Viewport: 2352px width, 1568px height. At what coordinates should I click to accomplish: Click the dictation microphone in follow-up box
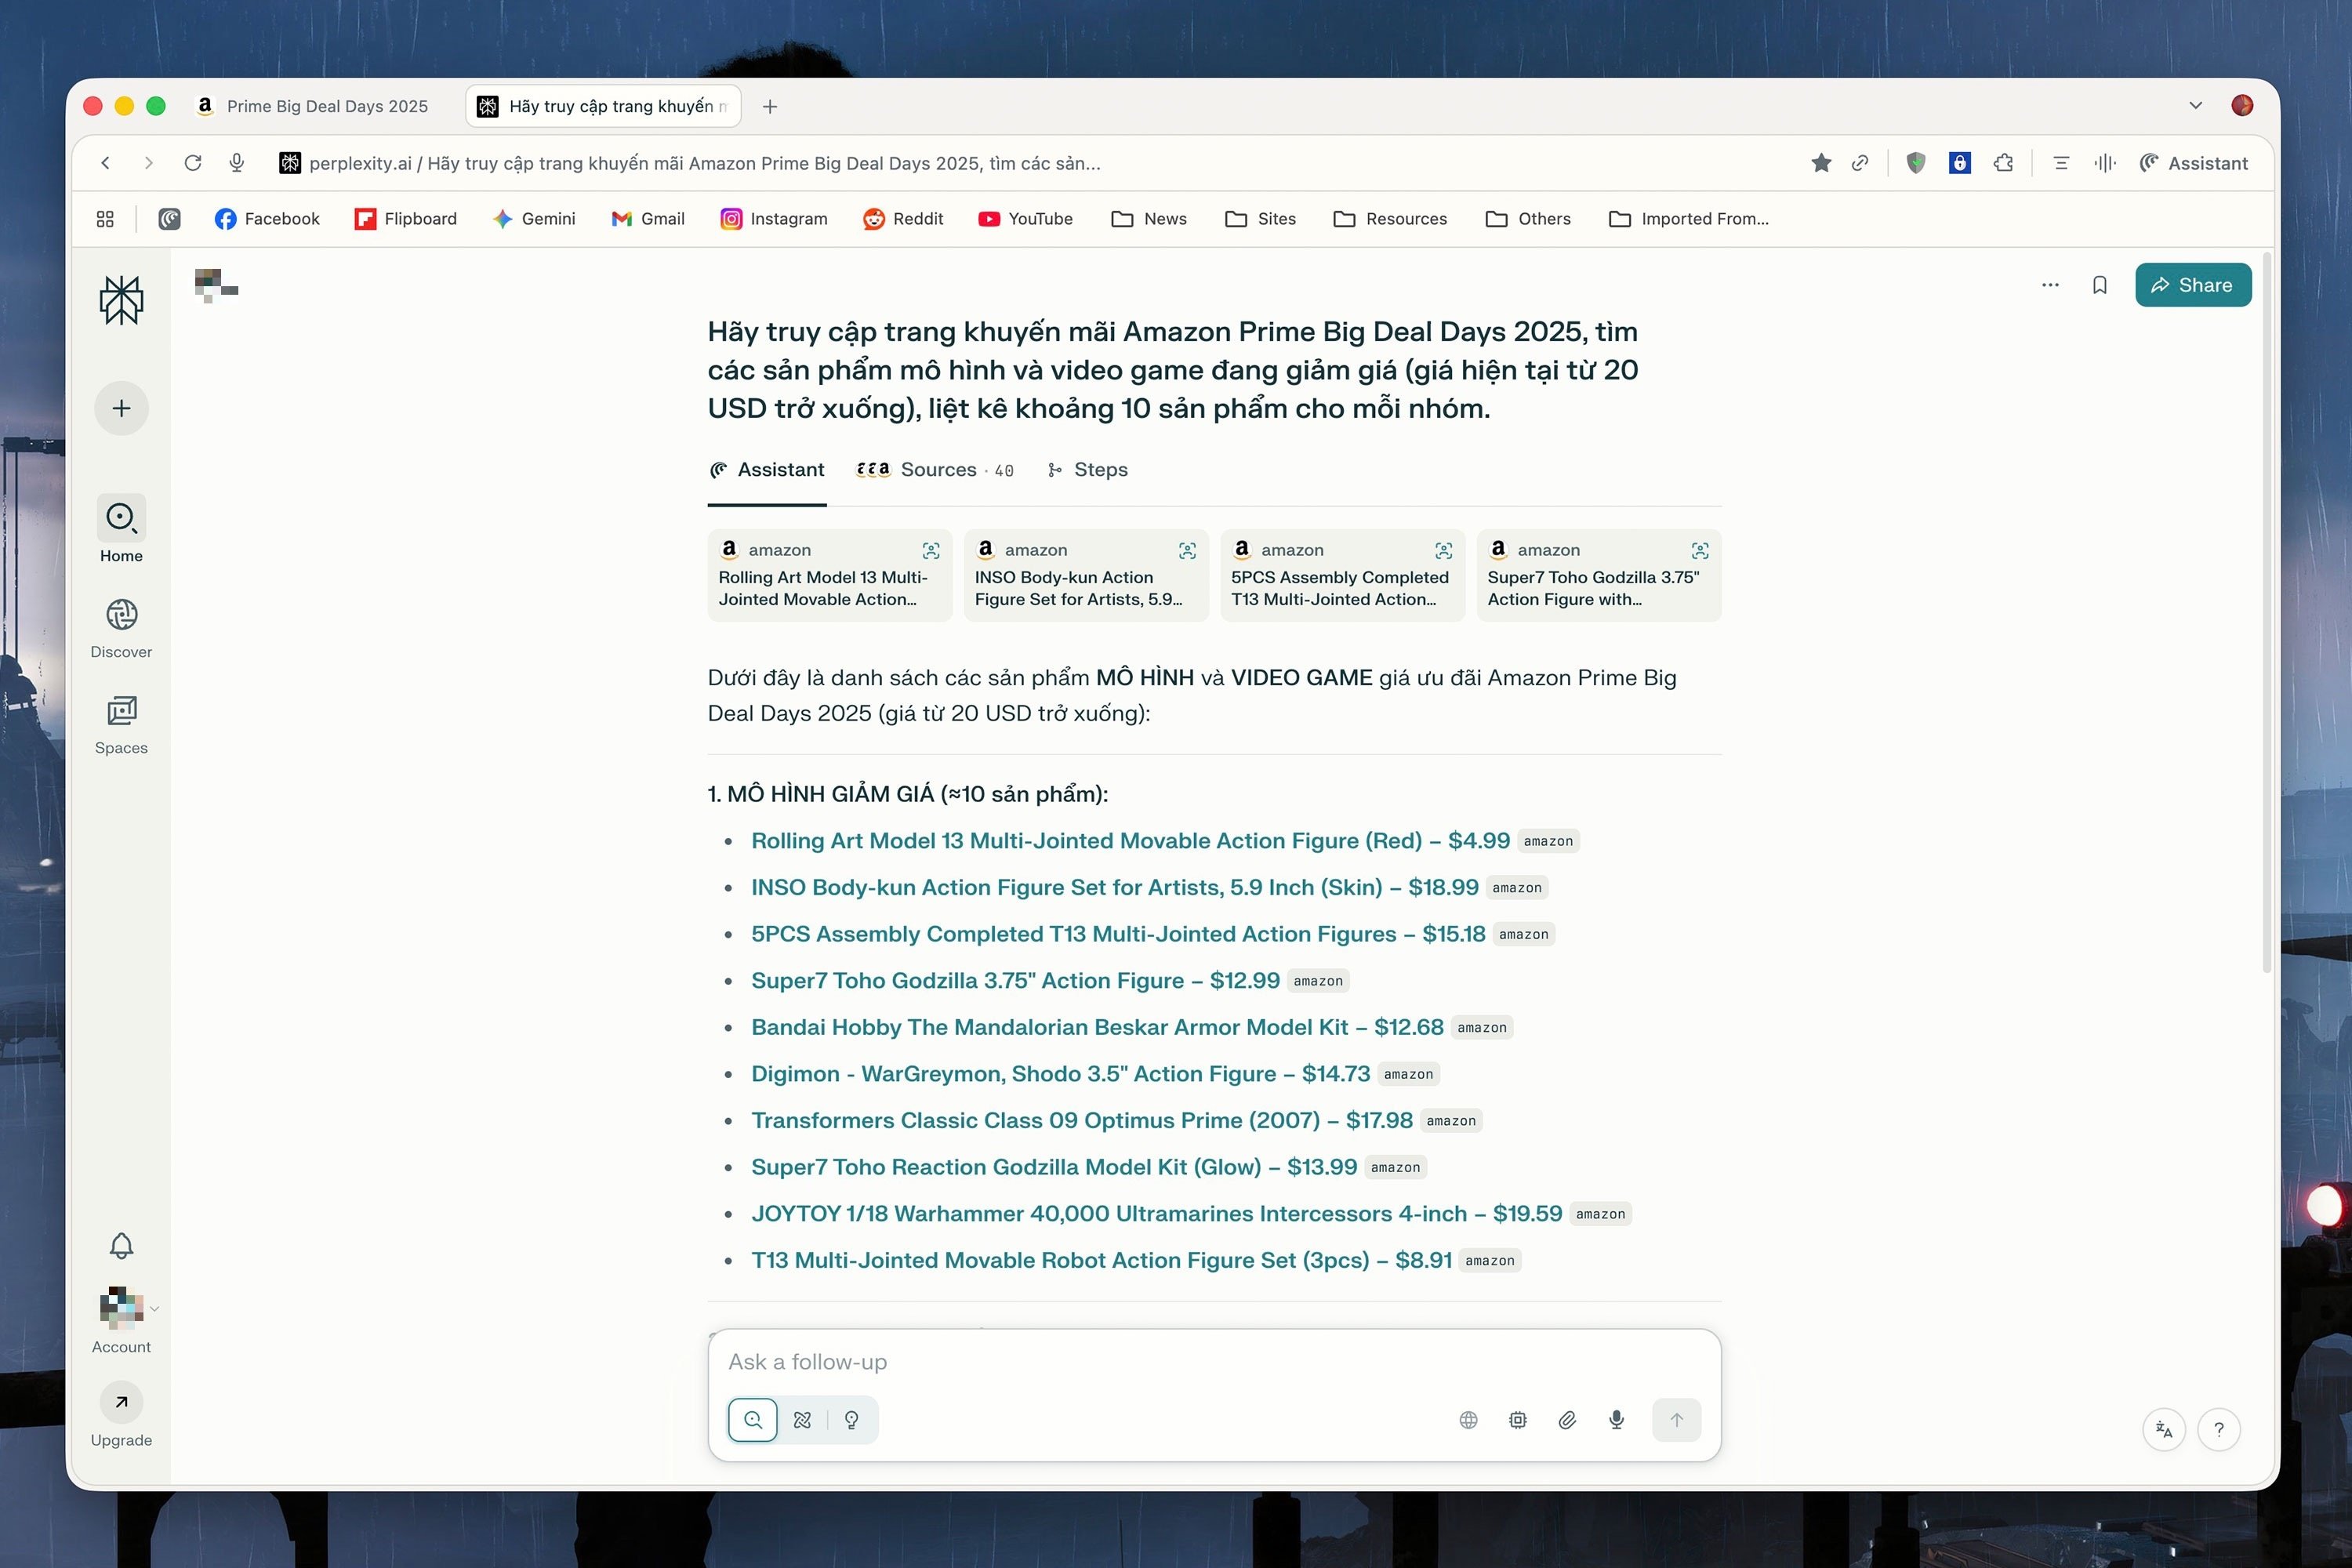click(x=1616, y=1420)
